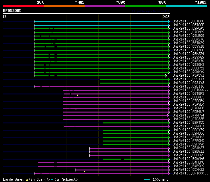Select the UniRef100_A9SYT7 label
This screenshot has width=210, height=182.
pyautogui.click(x=188, y=79)
